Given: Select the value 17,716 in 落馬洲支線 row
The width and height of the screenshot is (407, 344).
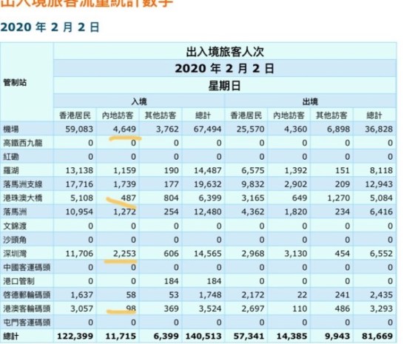Looking at the screenshot, I should pyautogui.click(x=79, y=184).
